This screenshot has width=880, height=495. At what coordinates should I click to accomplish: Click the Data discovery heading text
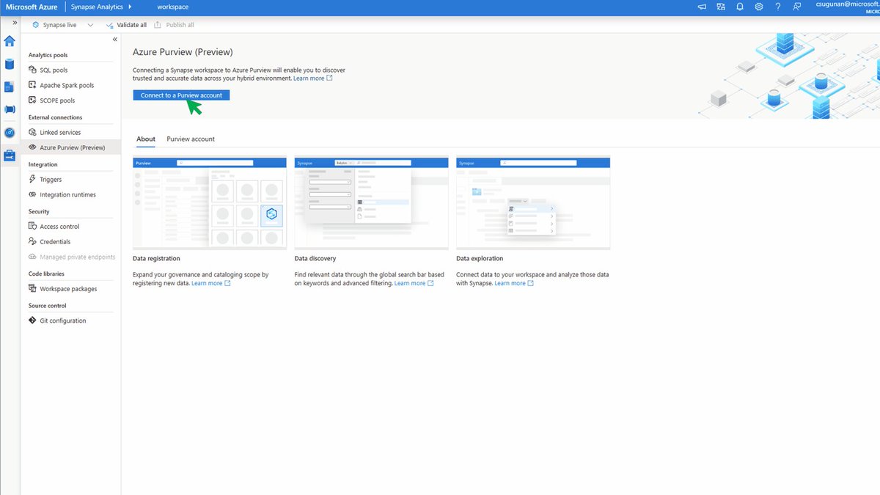(315, 259)
